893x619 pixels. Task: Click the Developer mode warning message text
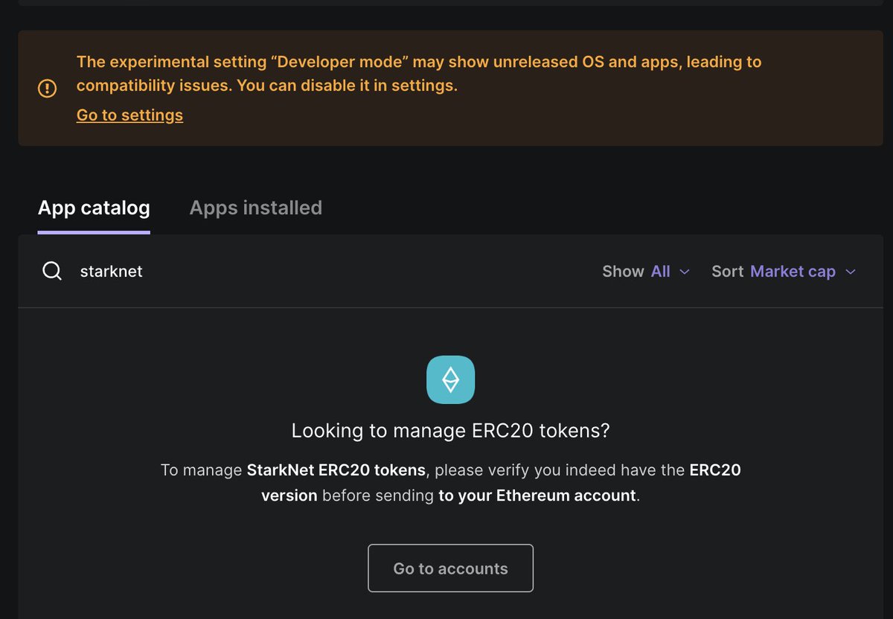click(x=419, y=74)
